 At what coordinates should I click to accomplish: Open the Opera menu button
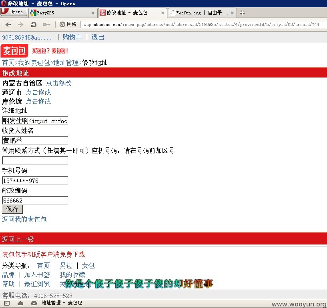pyautogui.click(x=14, y=12)
